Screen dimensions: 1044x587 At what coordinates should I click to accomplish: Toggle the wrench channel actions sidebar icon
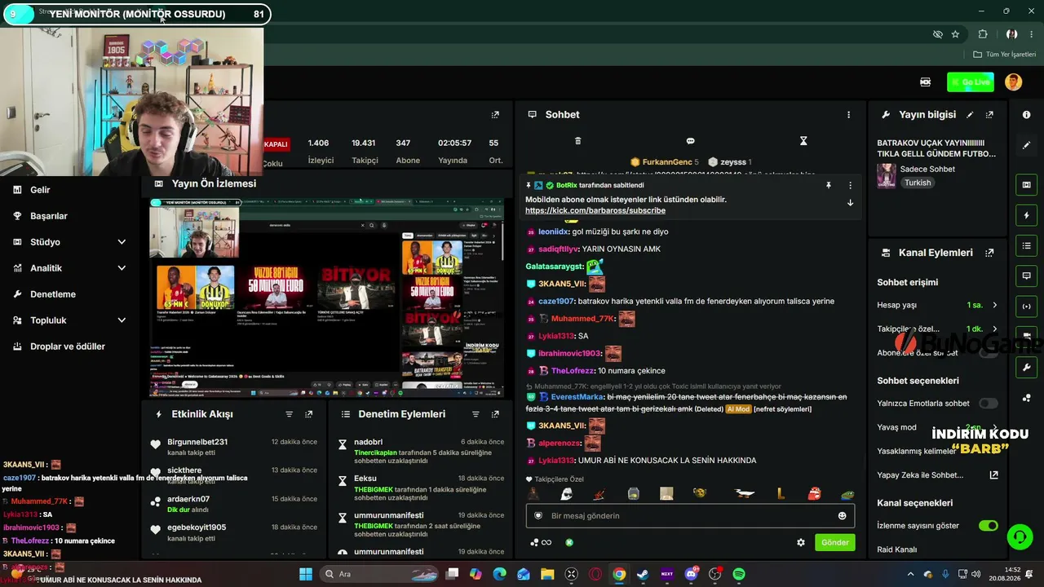coord(1026,368)
